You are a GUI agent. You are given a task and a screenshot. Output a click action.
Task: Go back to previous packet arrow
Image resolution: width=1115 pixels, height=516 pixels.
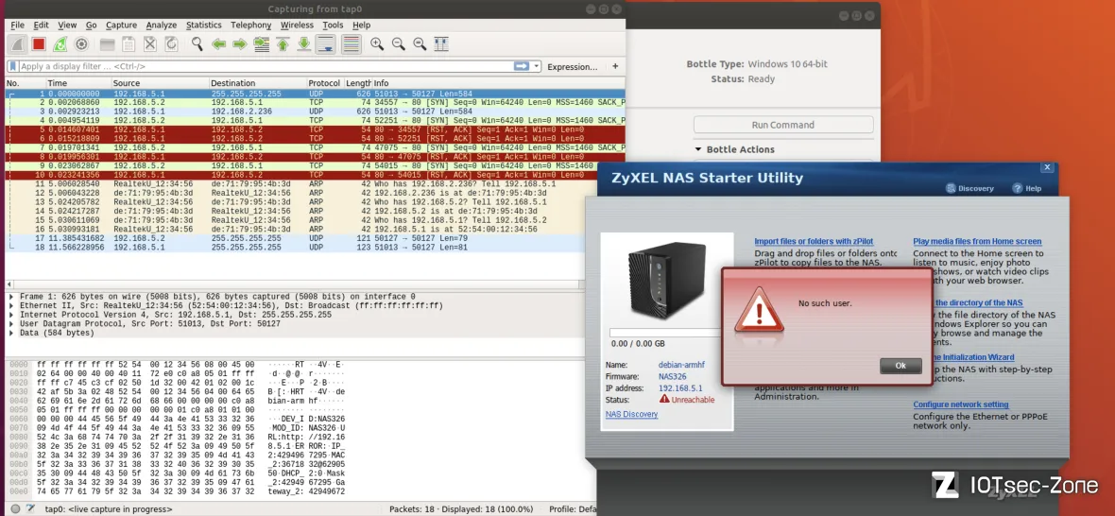point(218,44)
